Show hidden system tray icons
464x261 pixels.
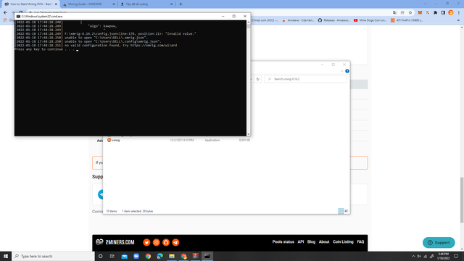tap(413, 256)
